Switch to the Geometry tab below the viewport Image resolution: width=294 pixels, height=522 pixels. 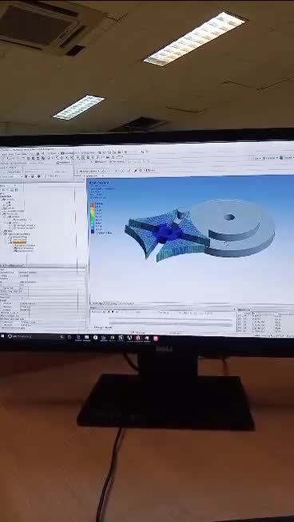[x=97, y=303]
